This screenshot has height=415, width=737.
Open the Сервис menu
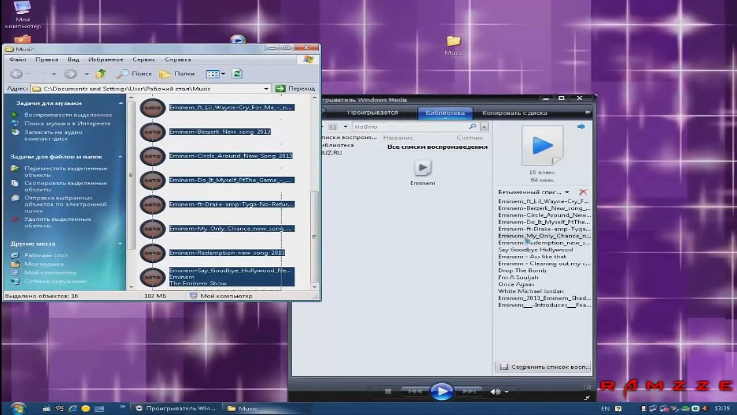(144, 59)
